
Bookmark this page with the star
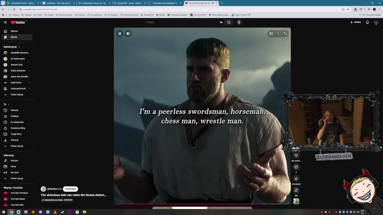pyautogui.click(x=348, y=9)
